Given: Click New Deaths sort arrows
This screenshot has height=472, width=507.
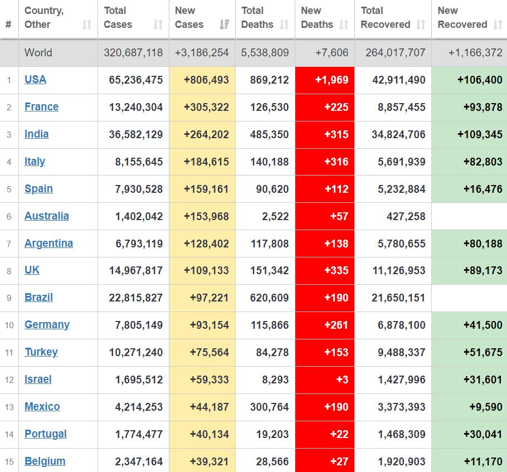Looking at the screenshot, I should pyautogui.click(x=344, y=25).
